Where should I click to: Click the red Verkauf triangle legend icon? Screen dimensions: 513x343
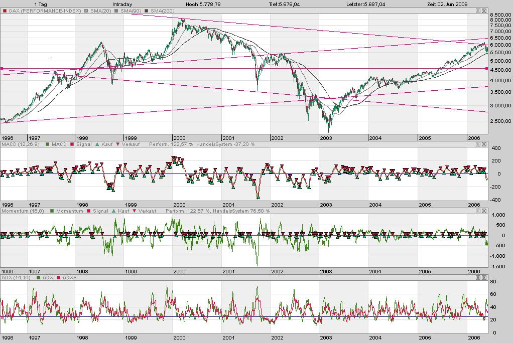click(118, 144)
